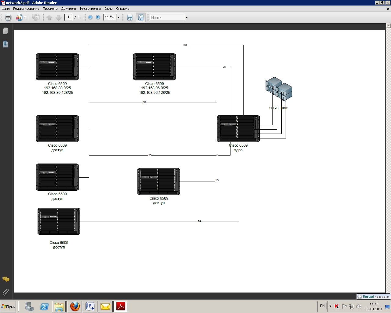Toggle fit one full page icon
391x313 pixels.
click(x=141, y=17)
